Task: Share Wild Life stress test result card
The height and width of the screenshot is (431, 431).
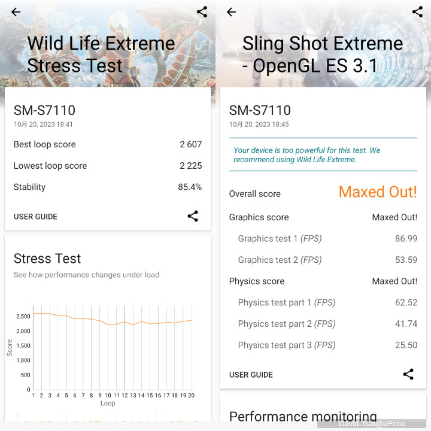Action: [x=193, y=216]
